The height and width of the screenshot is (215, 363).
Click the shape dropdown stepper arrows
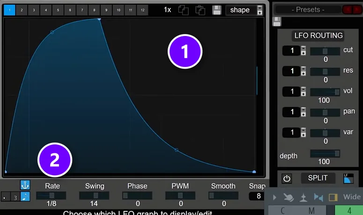259,10
